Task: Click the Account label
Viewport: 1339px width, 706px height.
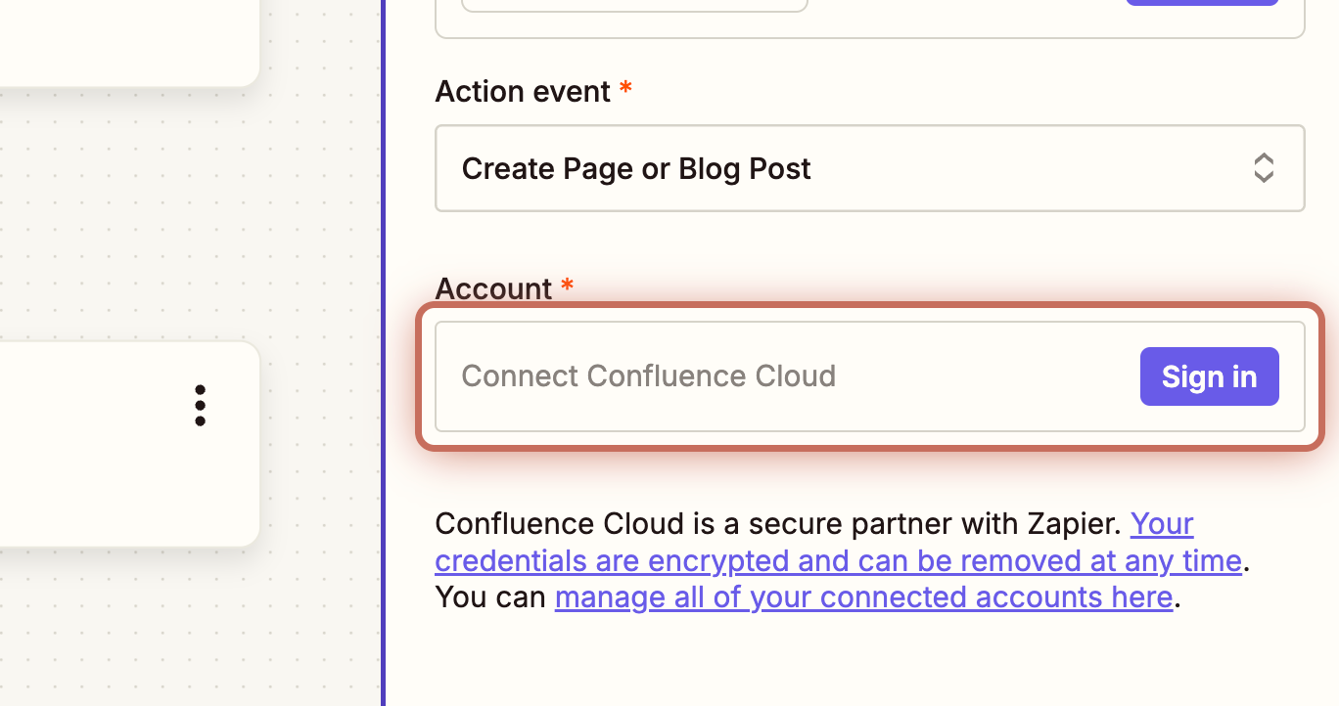Action: click(x=493, y=288)
